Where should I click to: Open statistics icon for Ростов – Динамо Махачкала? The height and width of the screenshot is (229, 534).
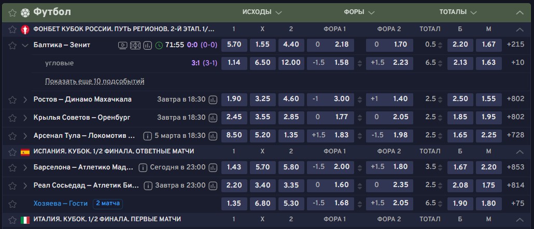coord(213,99)
